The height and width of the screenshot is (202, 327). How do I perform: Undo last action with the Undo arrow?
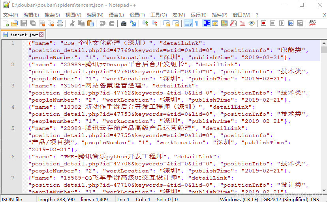[x=102, y=23]
